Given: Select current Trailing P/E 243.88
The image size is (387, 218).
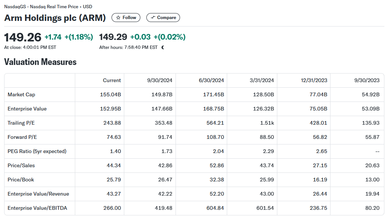Looking at the screenshot, I should pyautogui.click(x=112, y=123).
